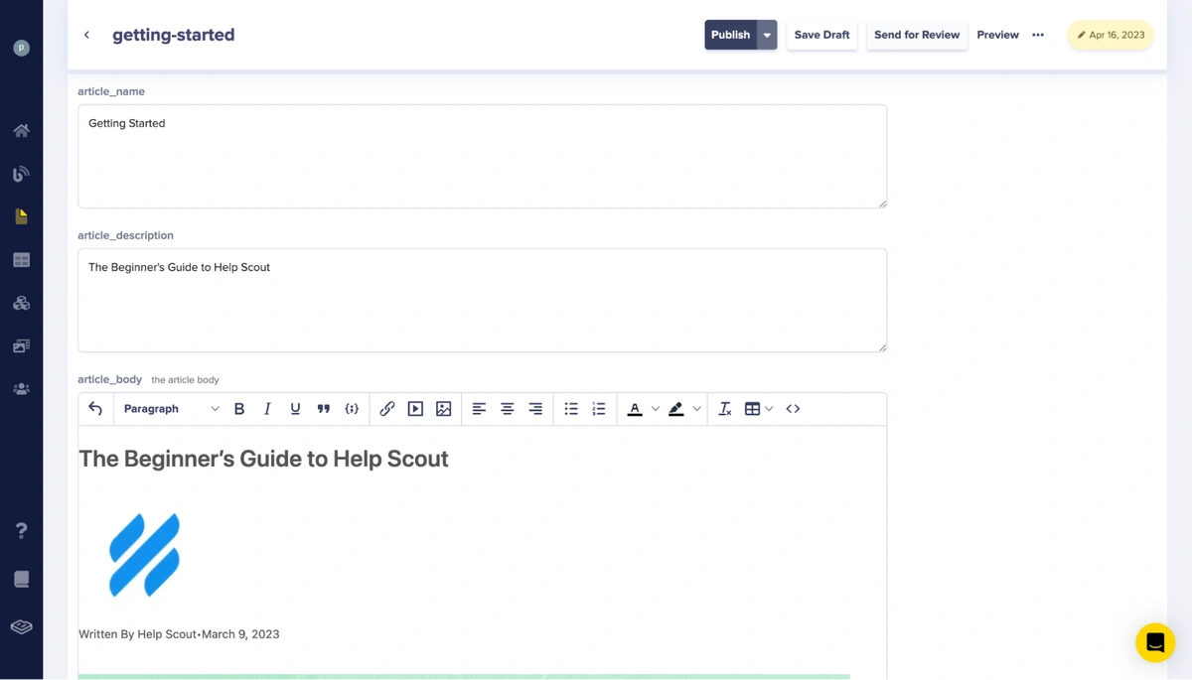Click Send for Review button
Viewport: 1192px width, 680px height.
pyautogui.click(x=916, y=35)
